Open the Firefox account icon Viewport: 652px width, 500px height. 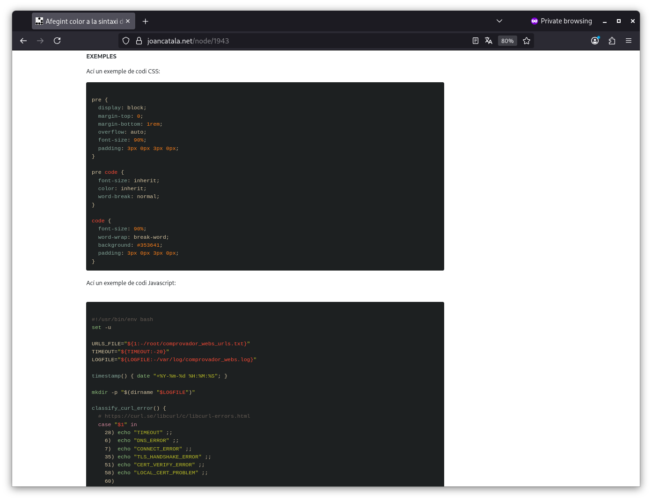(x=595, y=41)
